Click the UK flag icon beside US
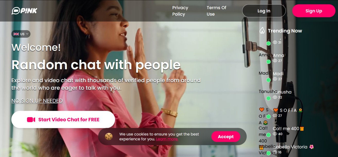Viewport: 338px width, 157px height. coord(16,34)
